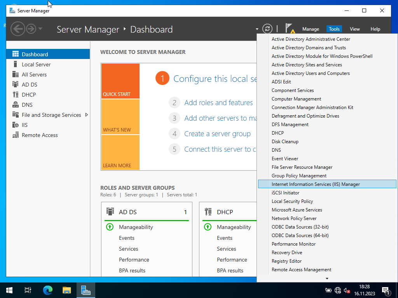This screenshot has width=398, height=298.
Task: Click AD DS tile role icon
Action: (110, 211)
